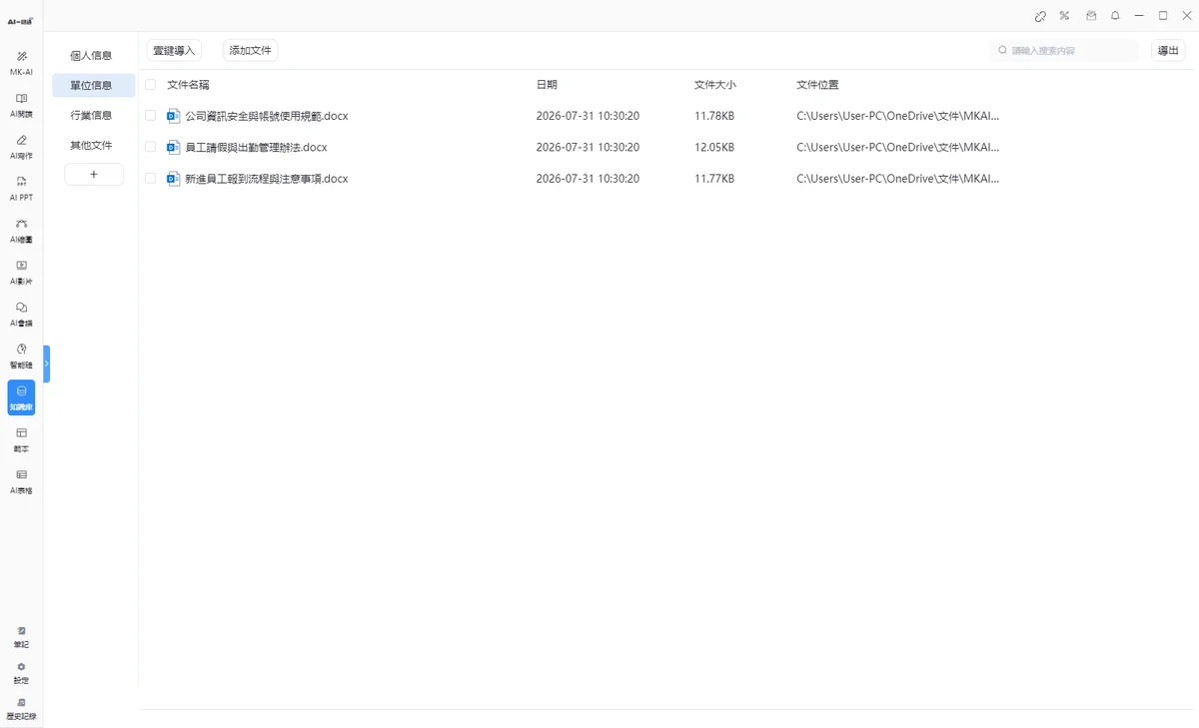Click the 日期 column header
Image resolution: width=1199 pixels, height=728 pixels.
547,85
